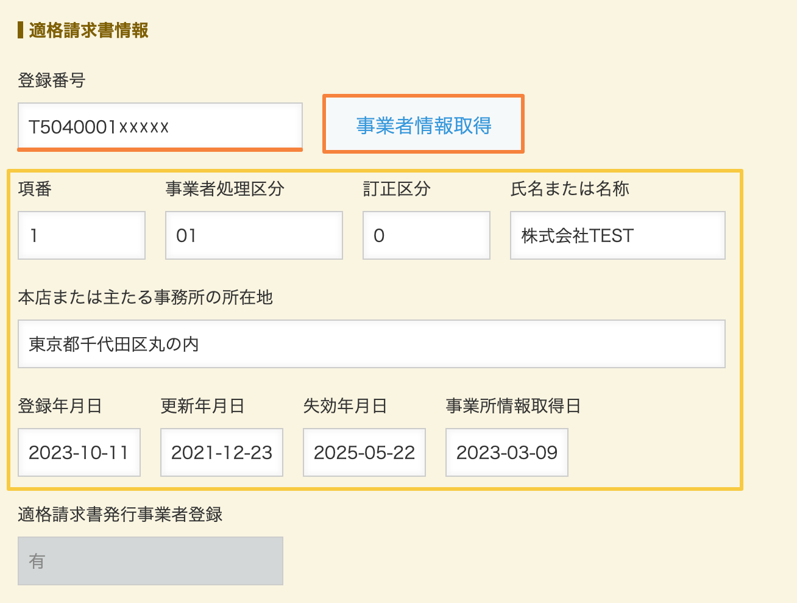797x603 pixels.
Task: Click the greyed-out 適格請求書発行事業者登録 field
Action: [151, 561]
